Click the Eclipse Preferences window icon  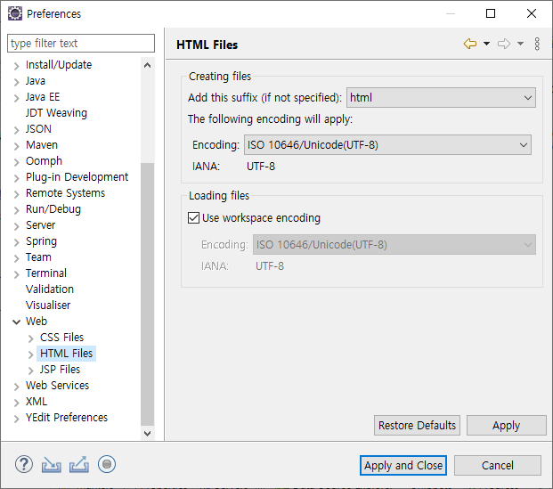(x=15, y=13)
